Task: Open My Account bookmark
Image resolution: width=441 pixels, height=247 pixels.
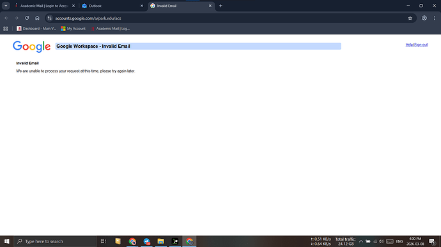Action: point(73,29)
